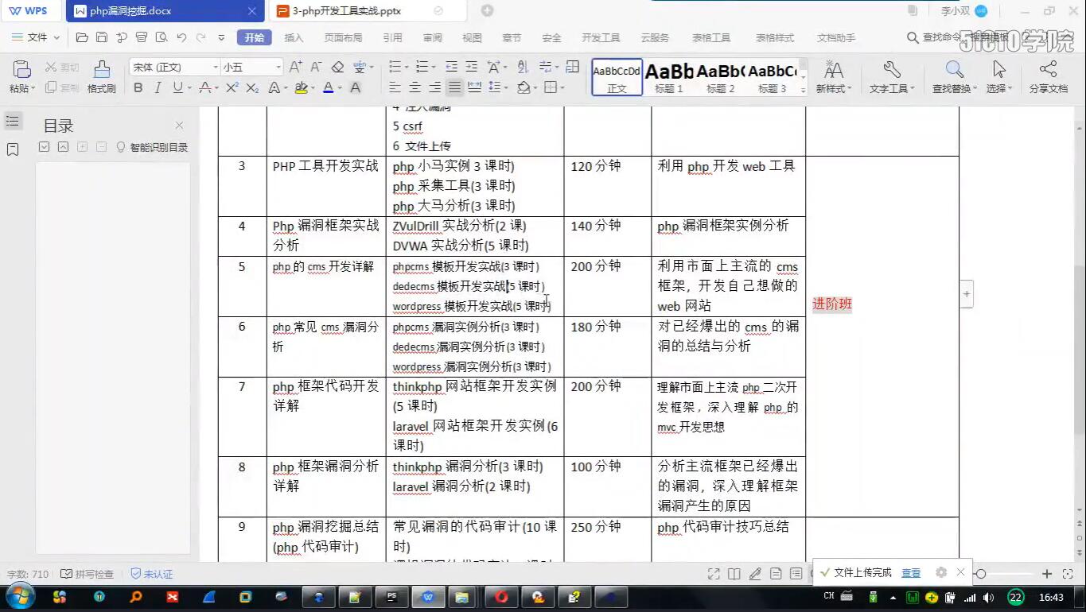This screenshot has width=1086, height=612.
Task: Select the 标题 1 style
Action: click(x=669, y=77)
